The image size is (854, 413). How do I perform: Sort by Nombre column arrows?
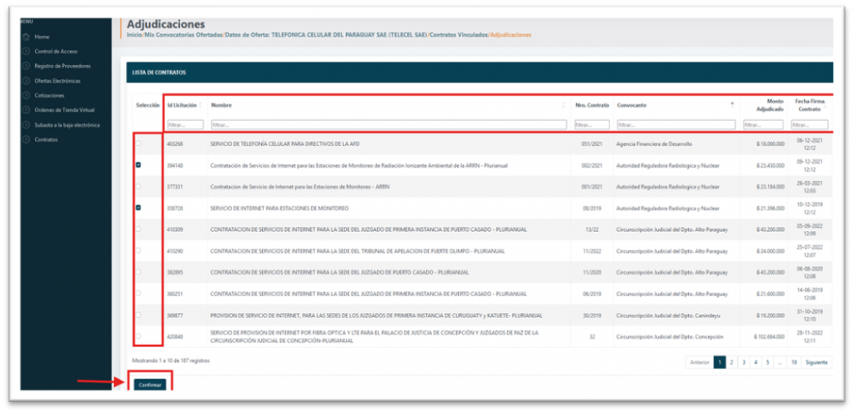click(x=564, y=105)
